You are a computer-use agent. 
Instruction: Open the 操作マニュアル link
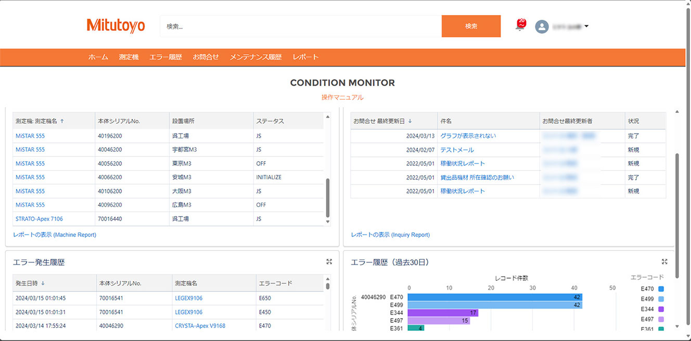[x=342, y=97]
